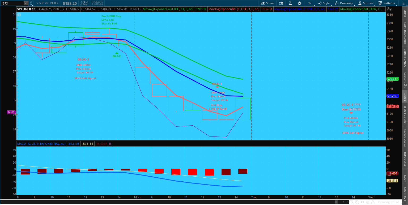Open chart settings gear icon
The height and width of the screenshot is (205, 408).
300,3
